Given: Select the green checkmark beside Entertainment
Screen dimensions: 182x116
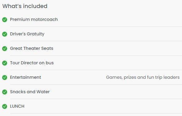Looking at the screenshot, I should pyautogui.click(x=5, y=78).
